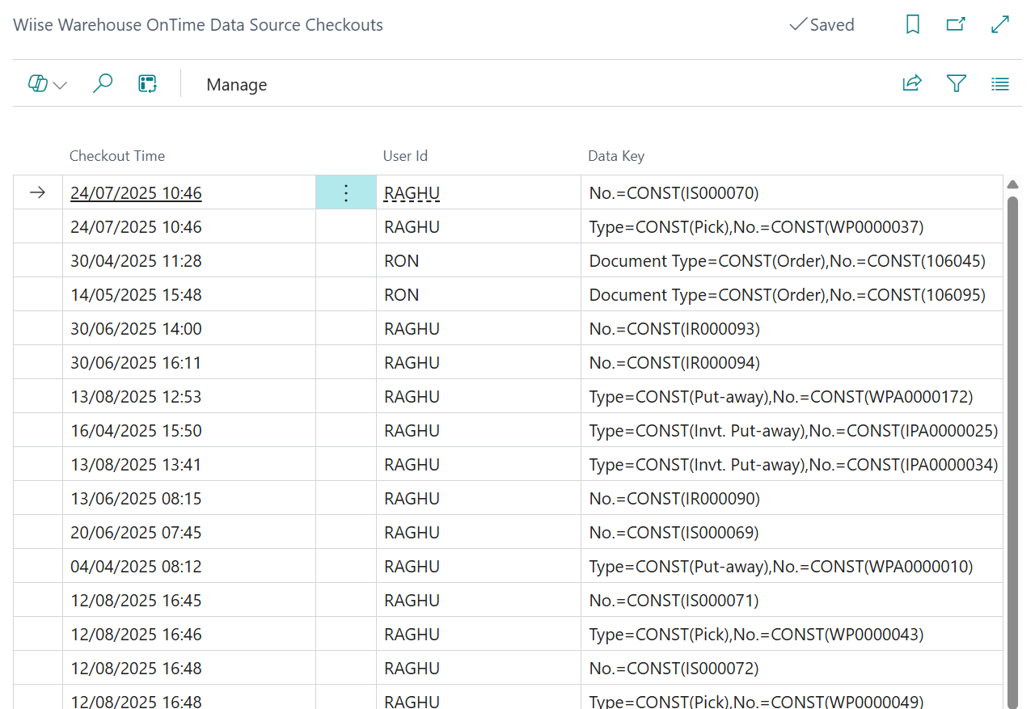Click the analyze list view icon

[x=147, y=83]
